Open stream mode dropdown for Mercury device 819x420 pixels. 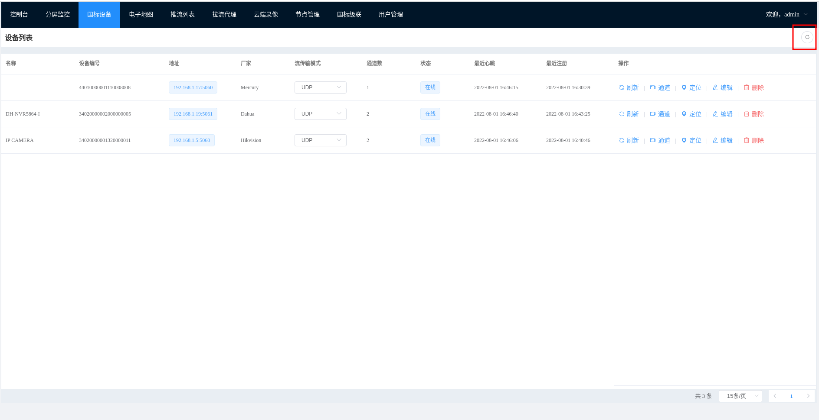point(320,87)
